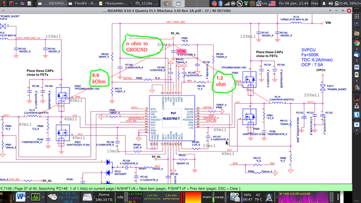The image size is (361, 203).
Task: Open Thunderbird mail icon in dock
Action: (356, 55)
